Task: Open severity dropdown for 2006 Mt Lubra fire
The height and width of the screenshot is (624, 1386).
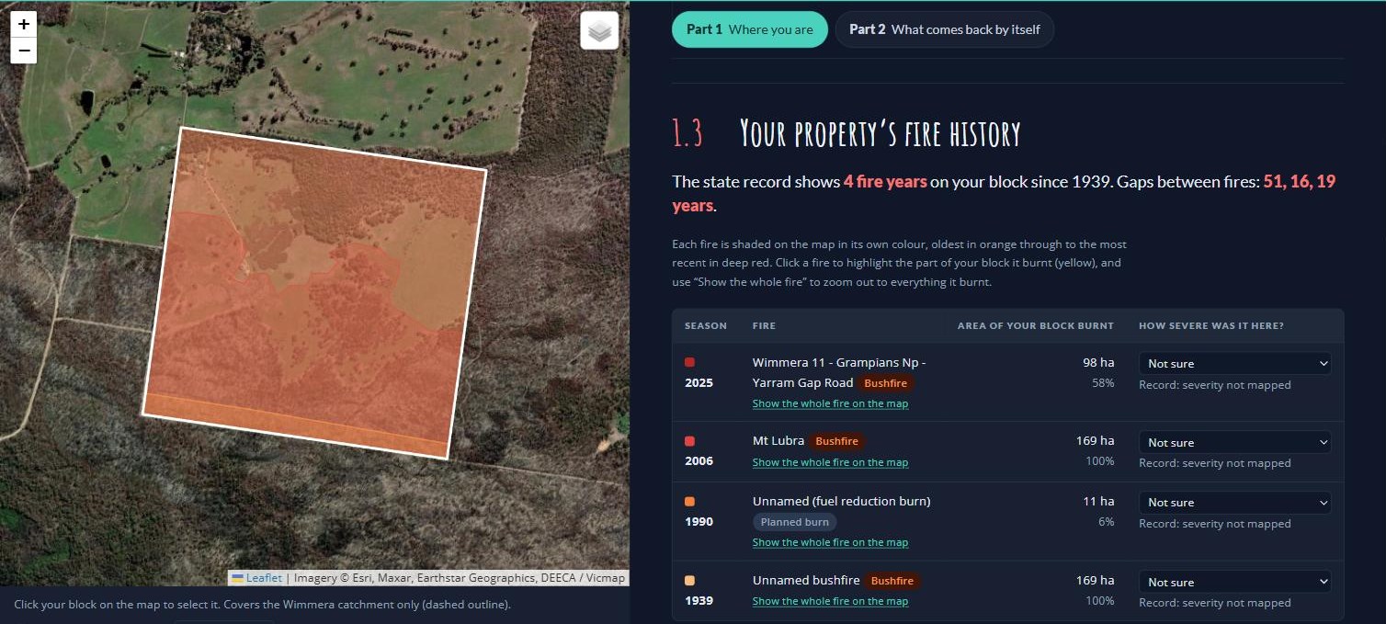Action: click(1234, 443)
